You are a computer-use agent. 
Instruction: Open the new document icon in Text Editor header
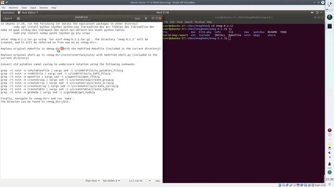tap(18, 19)
